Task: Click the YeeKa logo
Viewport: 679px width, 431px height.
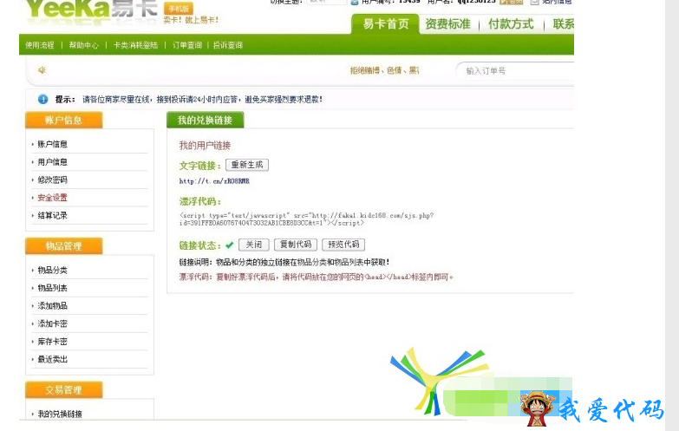Action: [91, 10]
